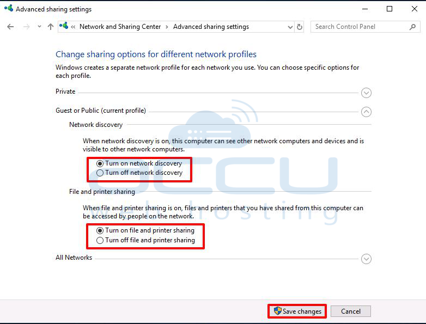Click the Private profile label
Viewport: 426px width, 324px height.
[x=65, y=91]
